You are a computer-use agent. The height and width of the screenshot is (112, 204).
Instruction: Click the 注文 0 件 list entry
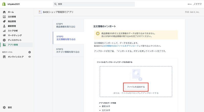(106, 110)
